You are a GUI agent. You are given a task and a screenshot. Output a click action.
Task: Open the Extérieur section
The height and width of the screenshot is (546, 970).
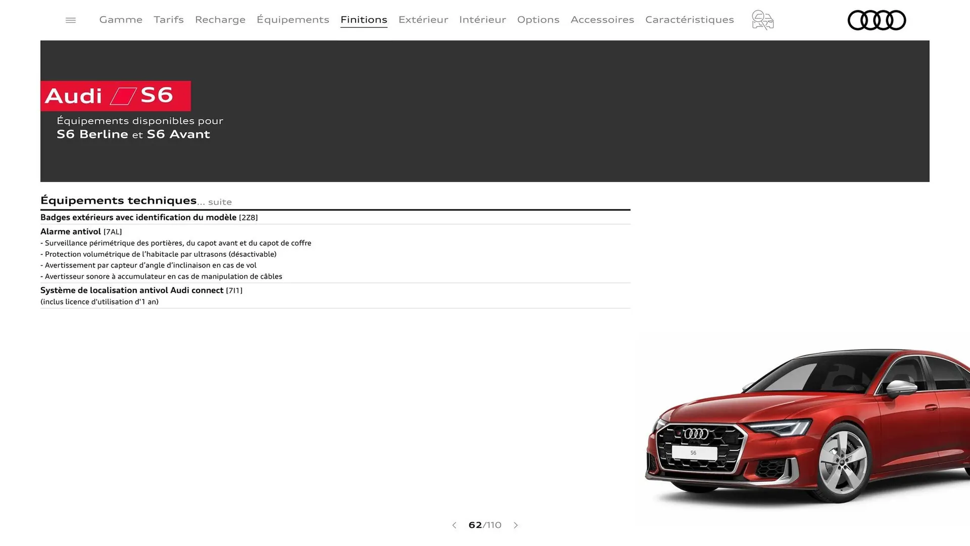[423, 20]
